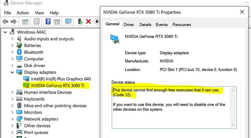This screenshot has width=251, height=138.
Task: Expand the Batteries node
Action: coord(12,46)
